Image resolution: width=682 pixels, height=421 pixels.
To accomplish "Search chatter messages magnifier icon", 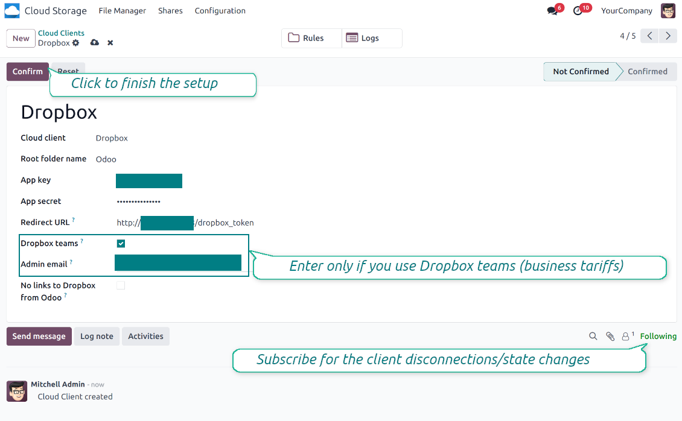I will pyautogui.click(x=593, y=336).
